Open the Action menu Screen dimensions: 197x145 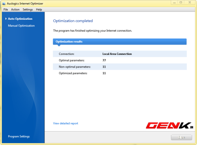tap(15, 9)
